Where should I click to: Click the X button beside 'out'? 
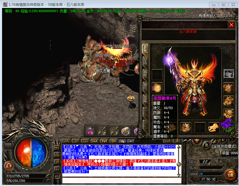177,141
